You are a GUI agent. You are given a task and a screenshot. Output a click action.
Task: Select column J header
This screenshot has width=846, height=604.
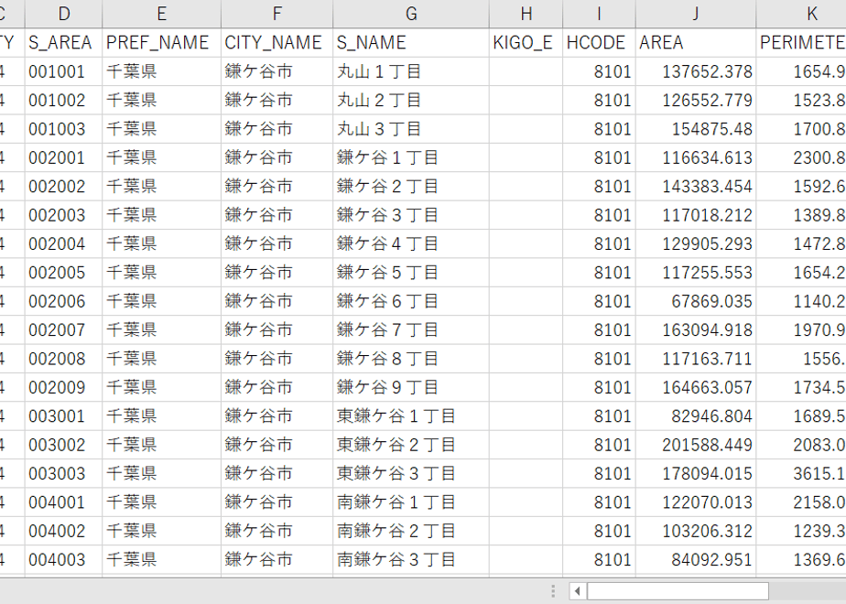pos(696,14)
